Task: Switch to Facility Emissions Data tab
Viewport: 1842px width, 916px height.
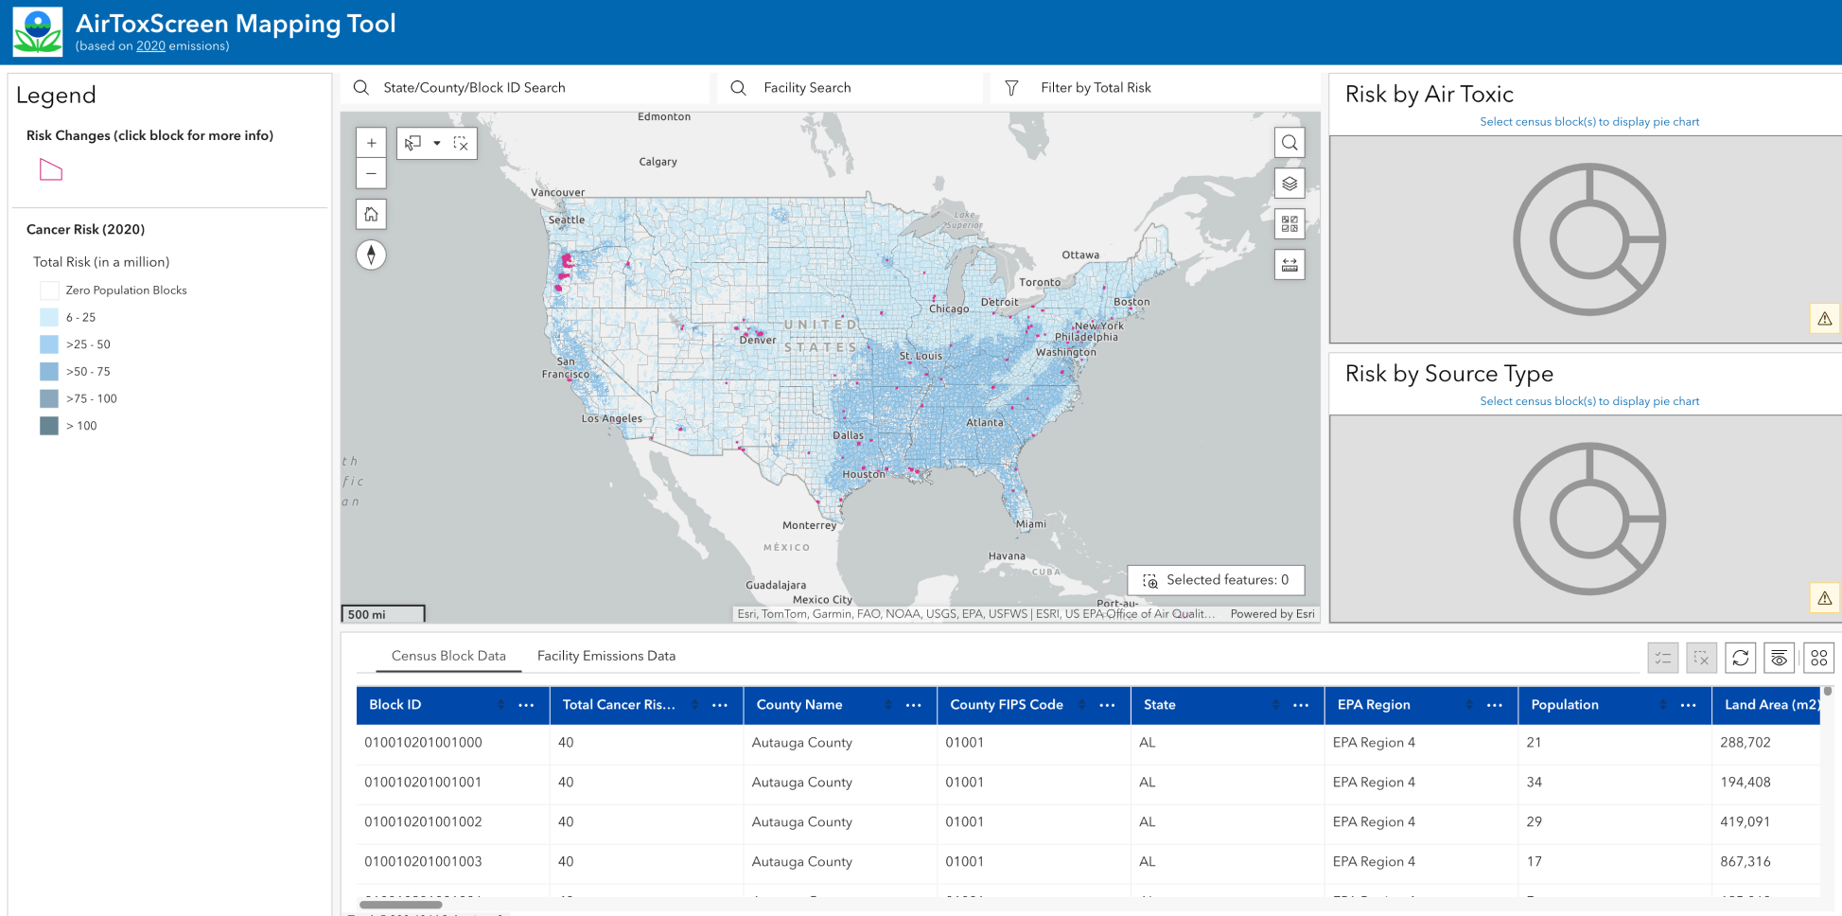Action: coord(606,656)
